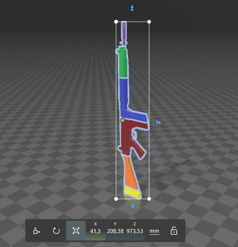Select the Rotate tool icon
Screen dimensions: 238x247
(x=56, y=231)
